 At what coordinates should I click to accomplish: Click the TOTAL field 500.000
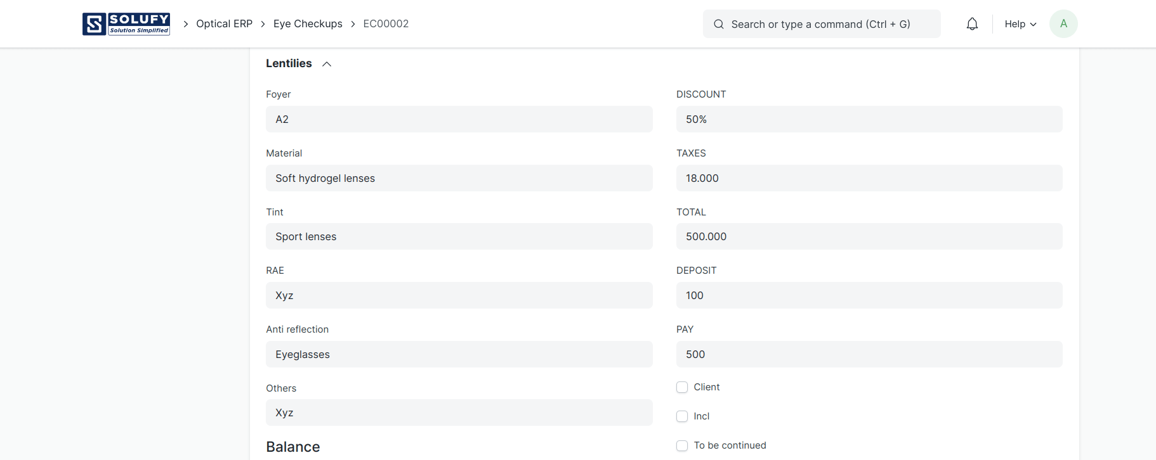(x=869, y=236)
